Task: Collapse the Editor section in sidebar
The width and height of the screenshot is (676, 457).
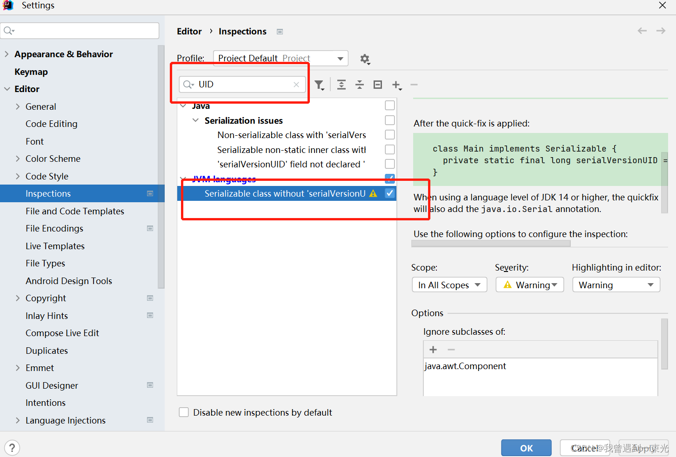Action: 7,89
